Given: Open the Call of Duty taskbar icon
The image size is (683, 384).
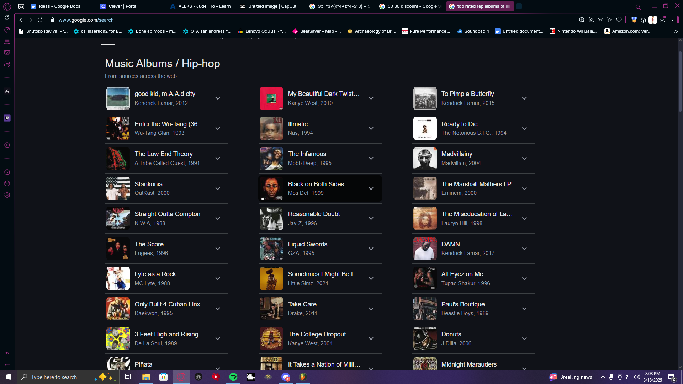Looking at the screenshot, I should [251, 377].
